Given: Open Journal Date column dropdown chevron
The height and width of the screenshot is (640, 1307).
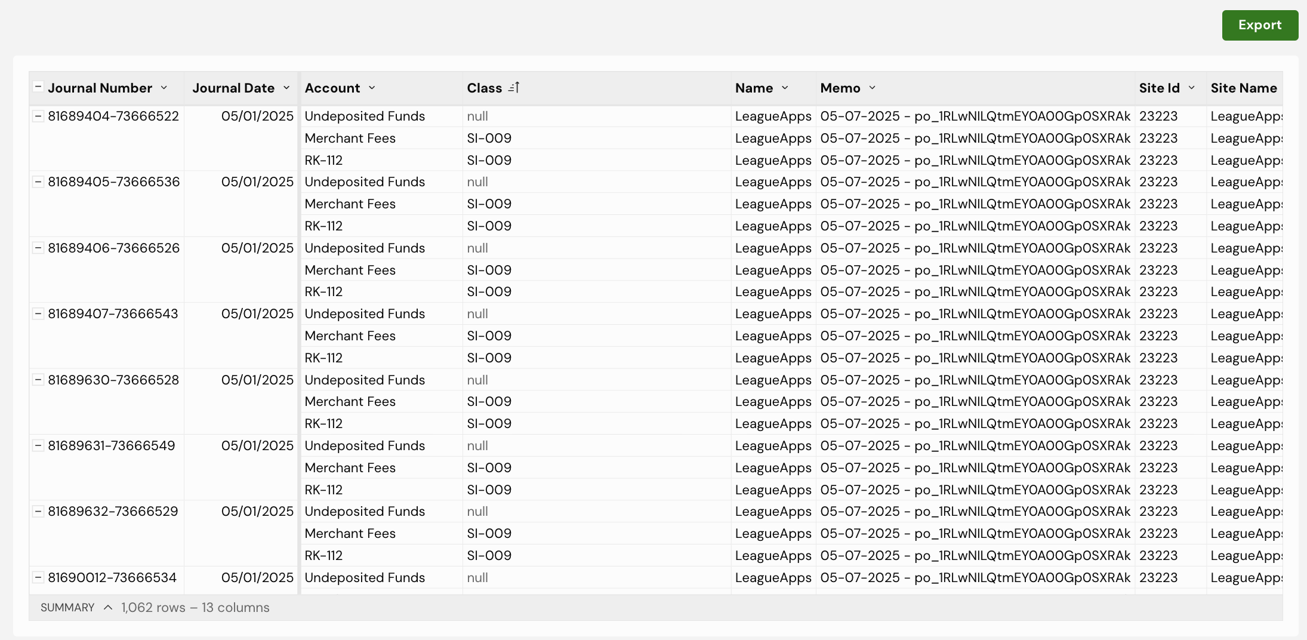Looking at the screenshot, I should pyautogui.click(x=286, y=88).
